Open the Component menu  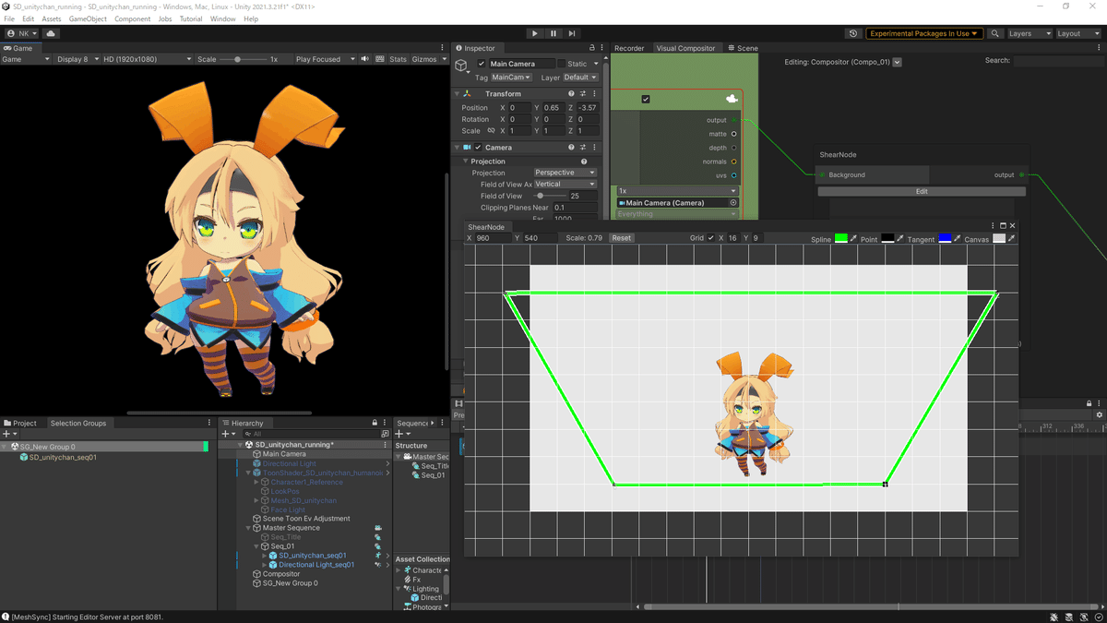pyautogui.click(x=133, y=18)
